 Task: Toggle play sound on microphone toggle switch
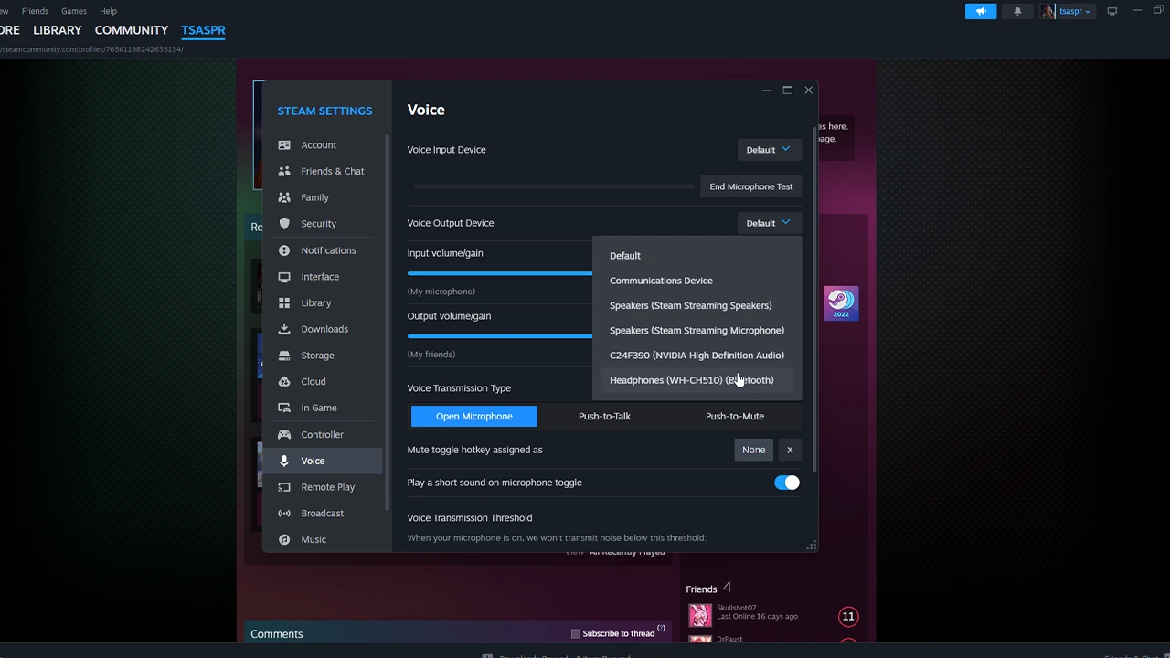click(x=786, y=483)
